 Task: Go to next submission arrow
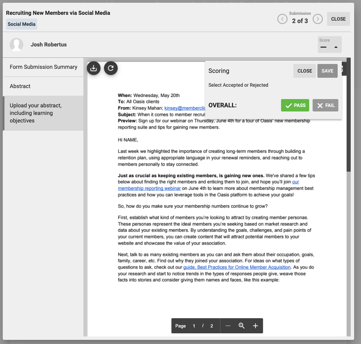318,19
